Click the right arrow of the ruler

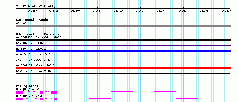click(229, 8)
